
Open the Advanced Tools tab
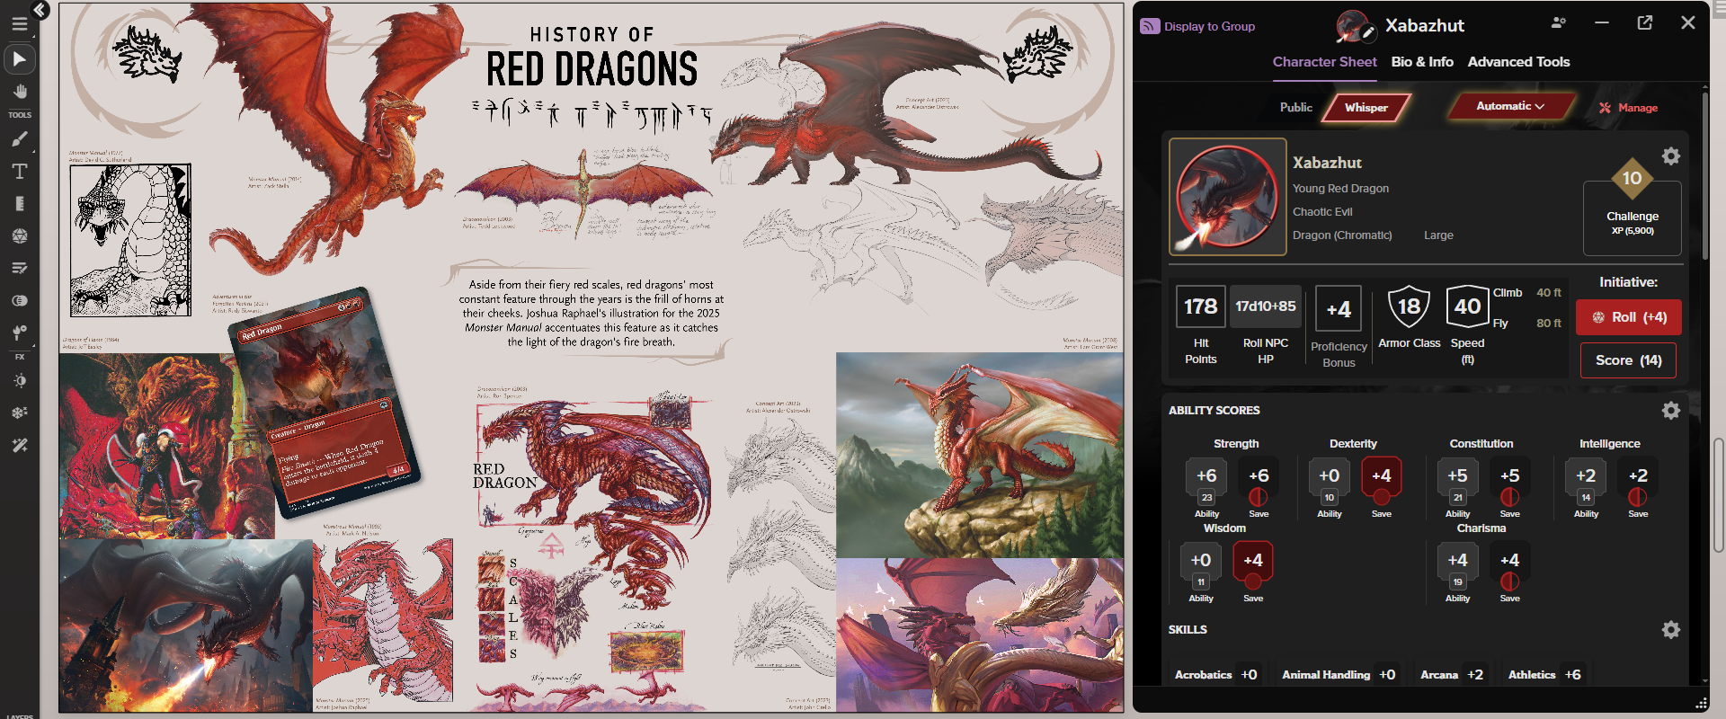(x=1518, y=62)
